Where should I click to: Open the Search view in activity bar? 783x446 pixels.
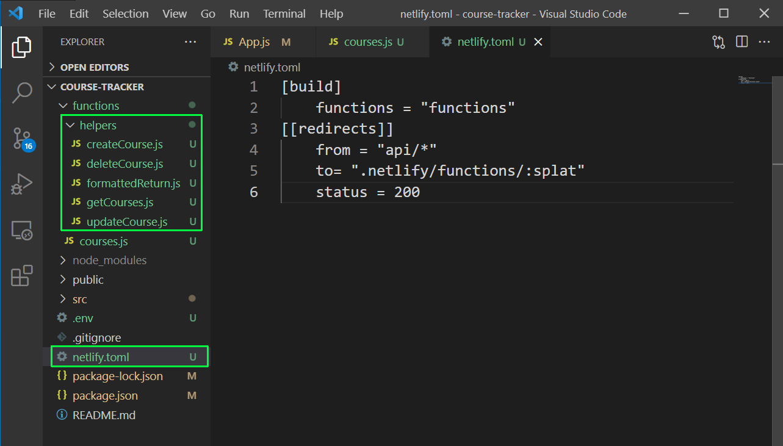21,93
